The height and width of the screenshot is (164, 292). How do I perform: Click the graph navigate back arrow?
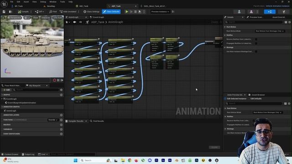[74, 22]
